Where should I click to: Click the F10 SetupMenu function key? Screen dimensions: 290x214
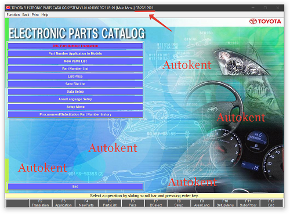click(225, 203)
